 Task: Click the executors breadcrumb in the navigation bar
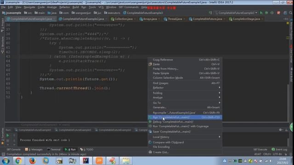(x=112, y=13)
